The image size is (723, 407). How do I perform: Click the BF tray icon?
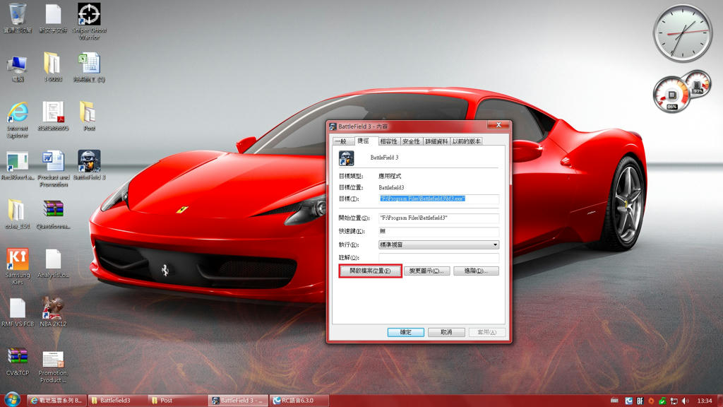pos(640,401)
